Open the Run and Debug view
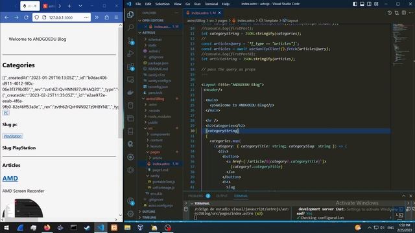This screenshot has height=233, width=415. pos(130,54)
